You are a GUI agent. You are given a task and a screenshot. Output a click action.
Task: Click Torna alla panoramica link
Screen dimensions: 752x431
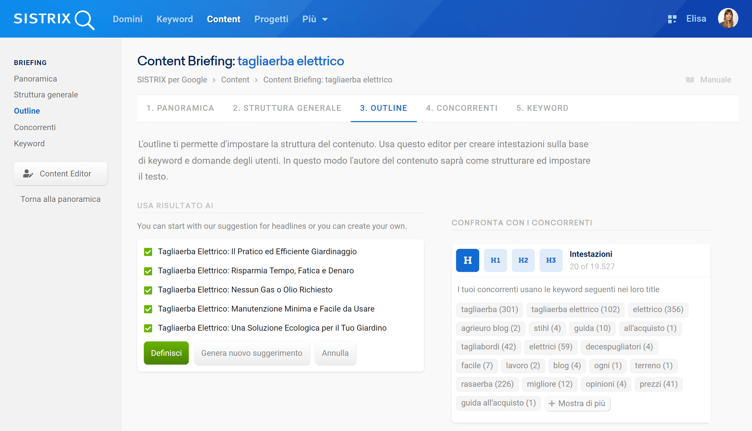tap(60, 199)
